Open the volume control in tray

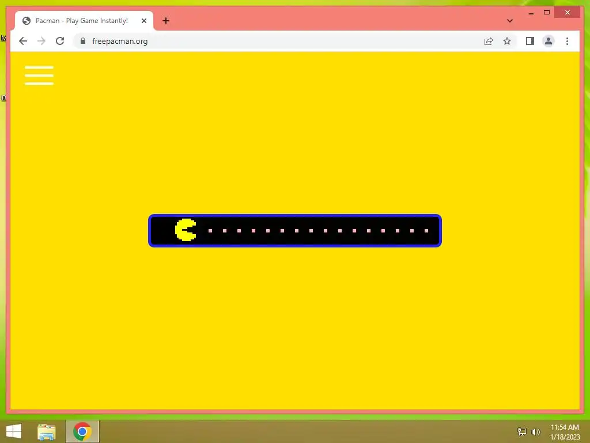535,431
